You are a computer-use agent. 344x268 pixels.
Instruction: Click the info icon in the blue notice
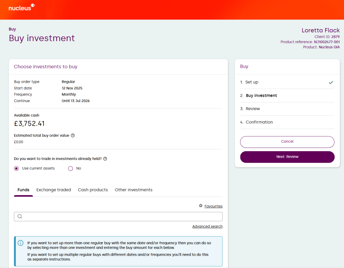coord(21,243)
